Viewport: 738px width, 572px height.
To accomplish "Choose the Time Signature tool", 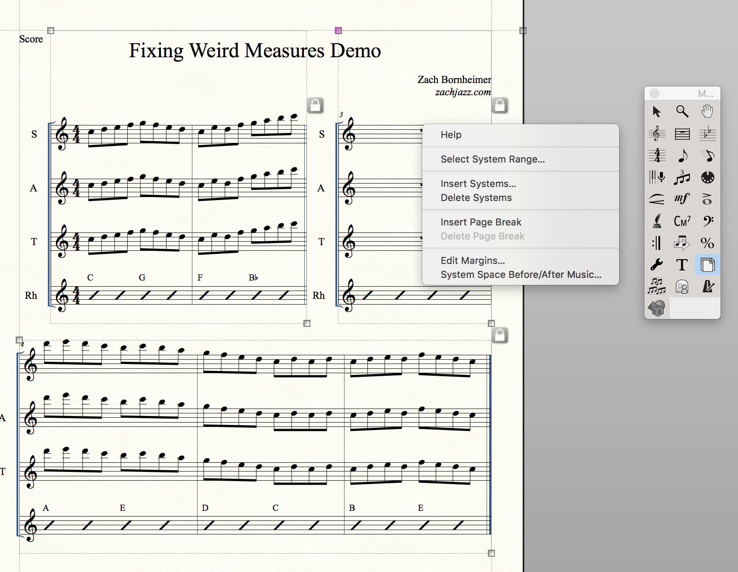I will point(657,156).
